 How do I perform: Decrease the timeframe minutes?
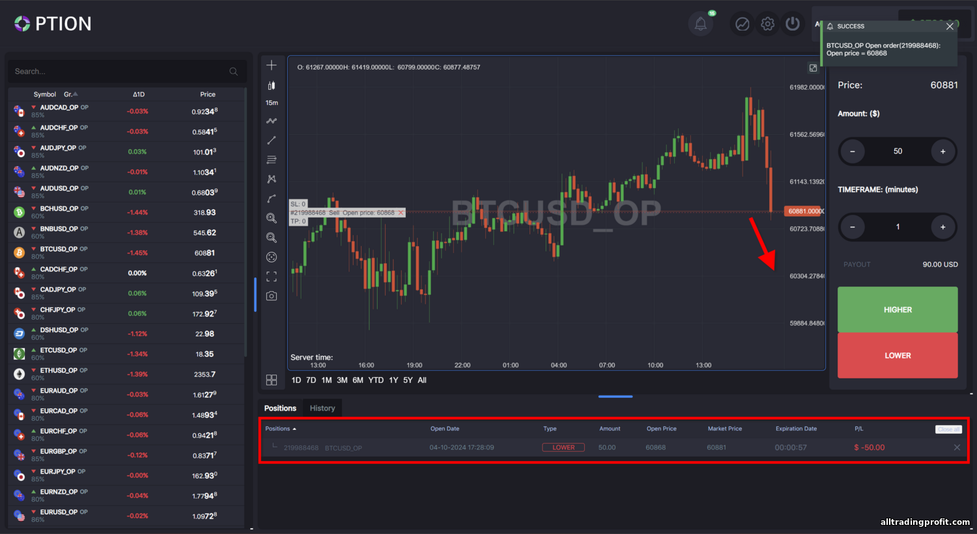[x=852, y=227]
